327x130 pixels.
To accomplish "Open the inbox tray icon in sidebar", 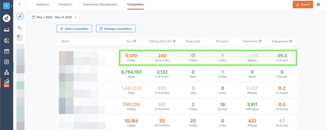I will [x=6, y=30].
